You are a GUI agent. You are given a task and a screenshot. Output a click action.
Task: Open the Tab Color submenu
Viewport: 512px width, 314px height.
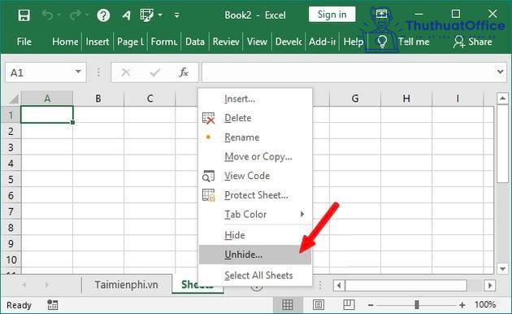tap(255, 214)
